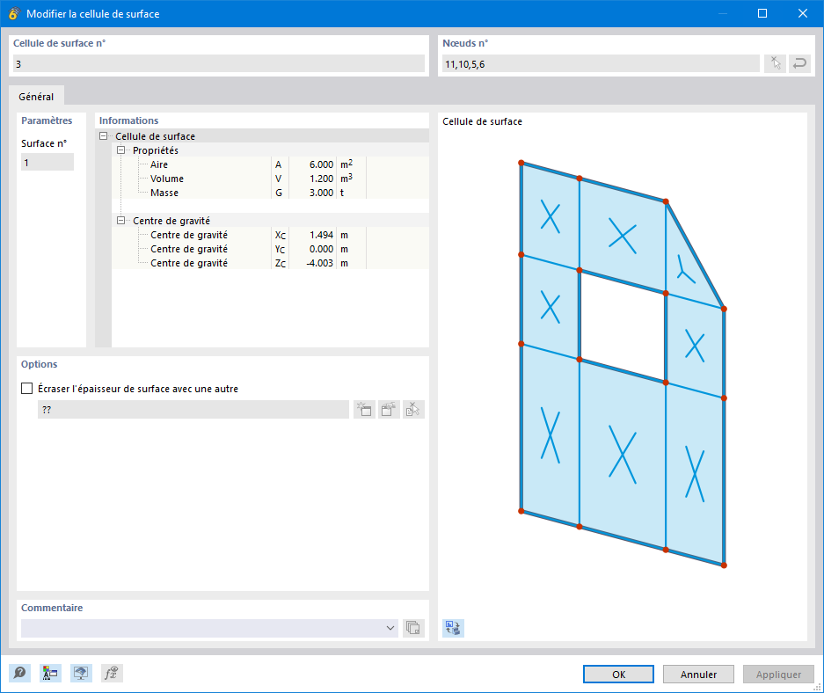Click the Appliquer button
Screen dimensions: 824x693
[x=778, y=674]
